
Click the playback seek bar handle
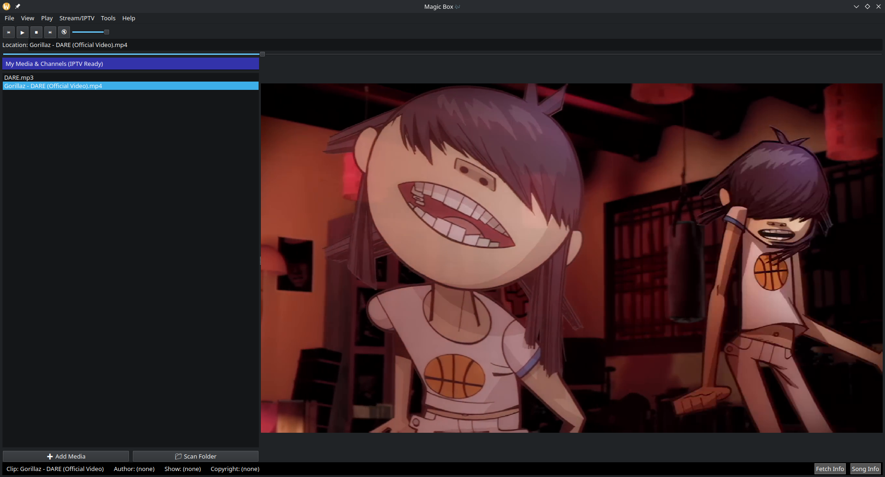click(262, 54)
